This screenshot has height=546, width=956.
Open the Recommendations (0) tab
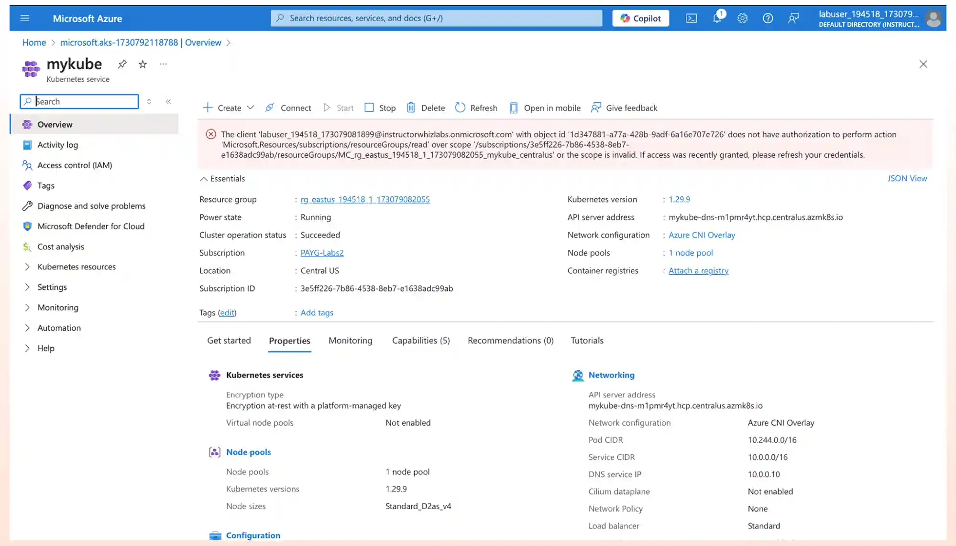pyautogui.click(x=510, y=341)
